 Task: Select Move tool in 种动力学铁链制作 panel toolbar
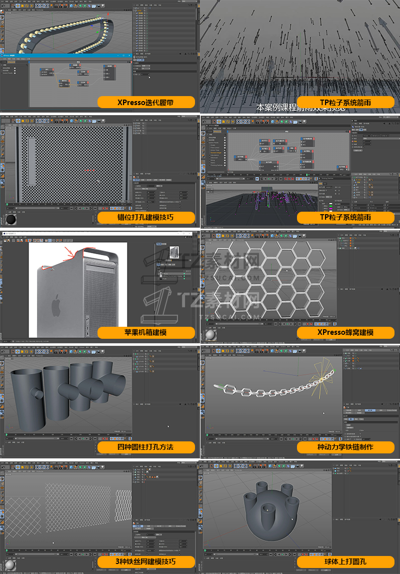[218, 351]
